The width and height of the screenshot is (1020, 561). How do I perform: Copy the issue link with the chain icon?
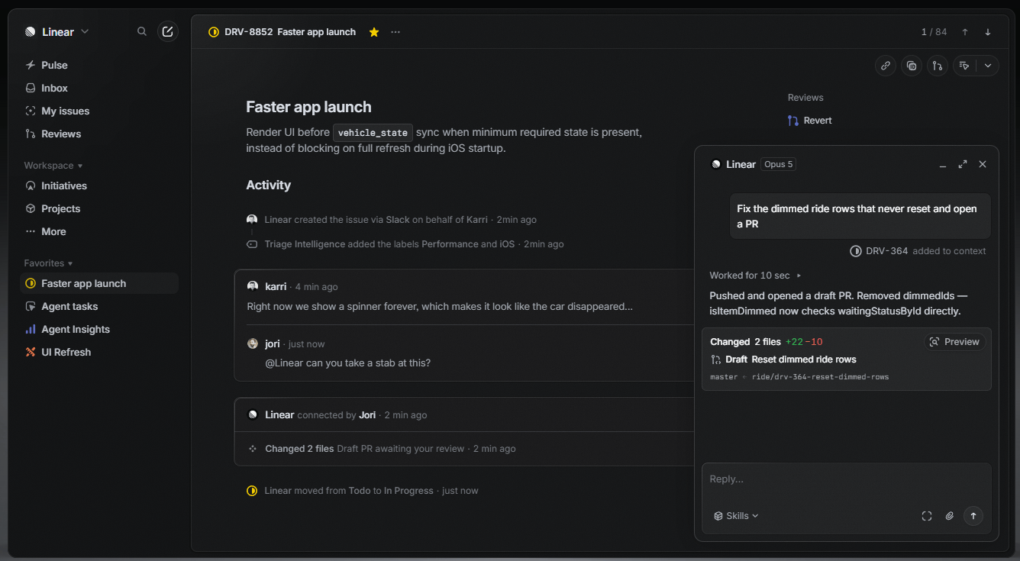[x=886, y=66]
